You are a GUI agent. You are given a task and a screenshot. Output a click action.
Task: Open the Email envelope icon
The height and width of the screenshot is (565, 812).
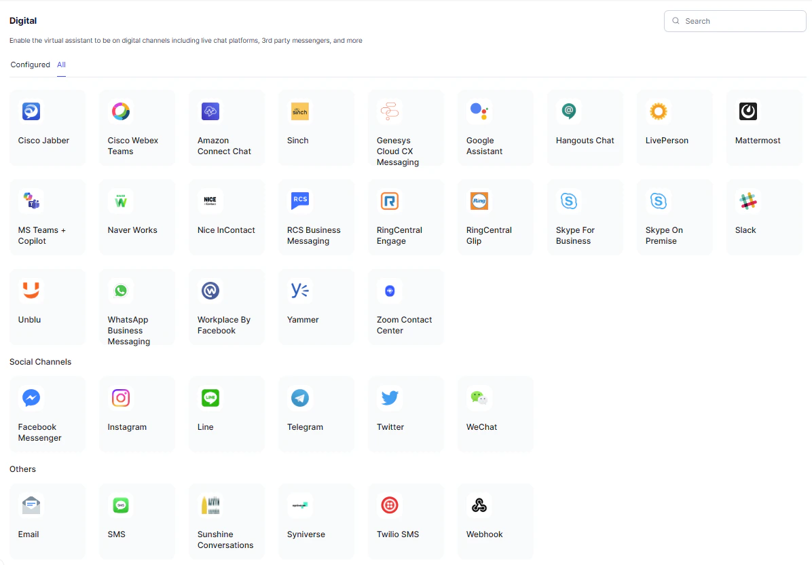(31, 505)
